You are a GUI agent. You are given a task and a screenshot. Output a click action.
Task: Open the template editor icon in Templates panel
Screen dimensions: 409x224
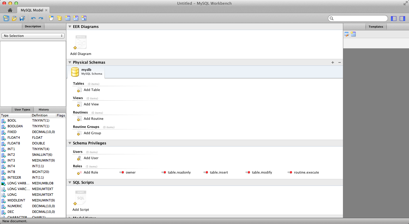coord(347,34)
